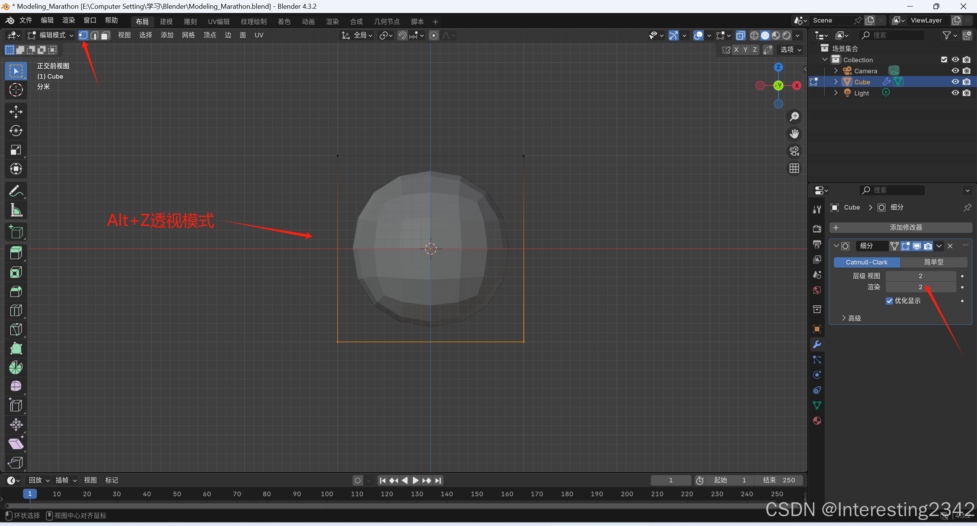977x526 pixels.
Task: Open the 文件 menu
Action: (x=26, y=20)
